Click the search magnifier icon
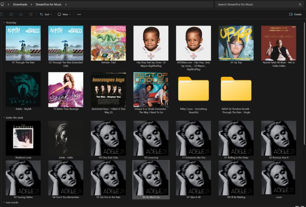The width and height of the screenshot is (306, 207). [300, 5]
